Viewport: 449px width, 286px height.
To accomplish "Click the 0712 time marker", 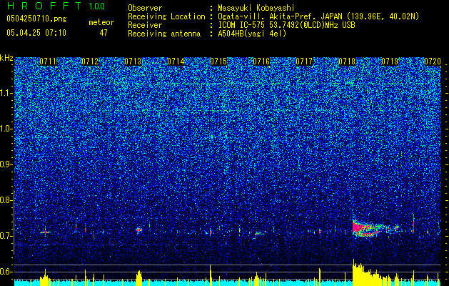I will pyautogui.click(x=90, y=61).
